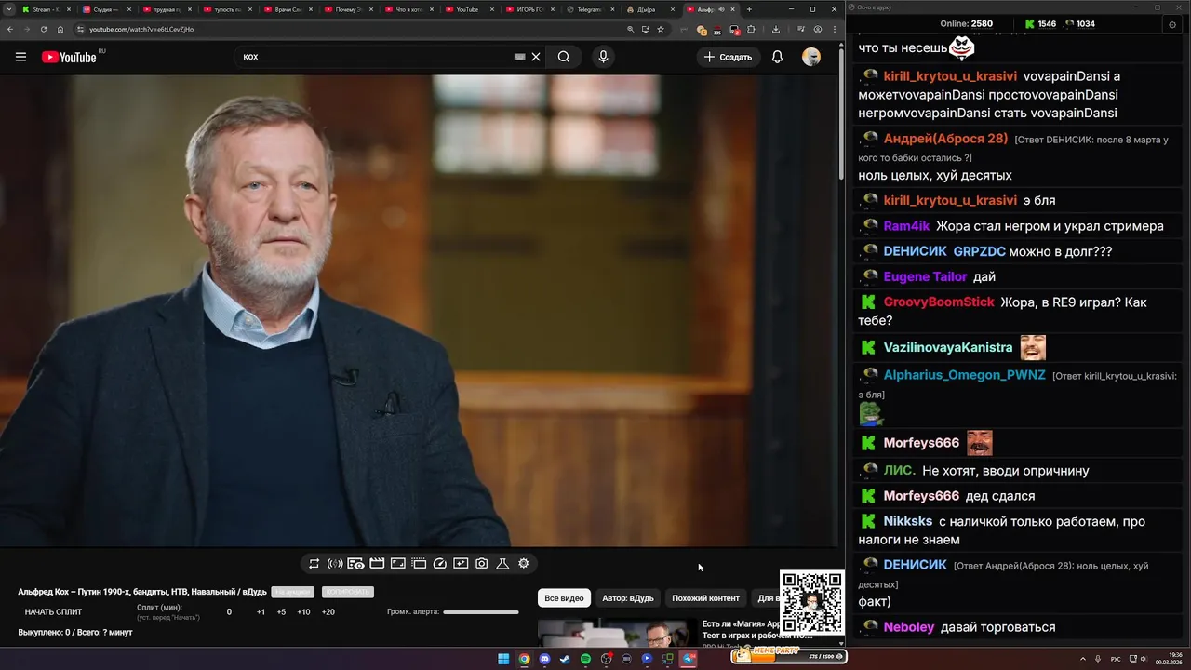Clear the search query with the X icon

(x=536, y=57)
